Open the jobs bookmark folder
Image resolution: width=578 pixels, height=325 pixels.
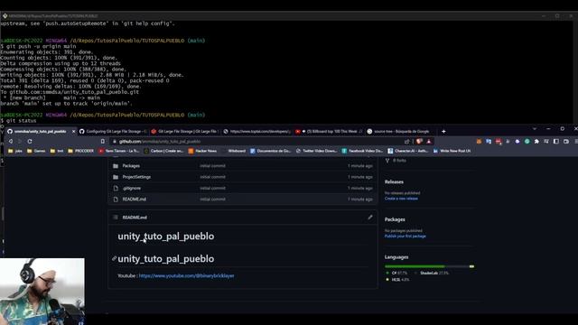point(15,151)
